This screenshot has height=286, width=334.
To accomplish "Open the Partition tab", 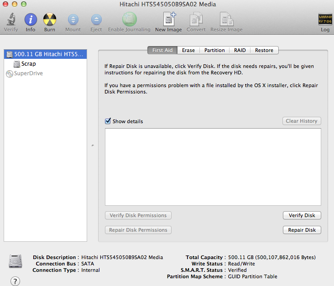I will 214,50.
